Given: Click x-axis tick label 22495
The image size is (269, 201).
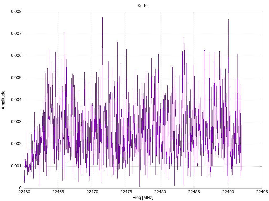Looking at the screenshot, I should click(x=262, y=192).
